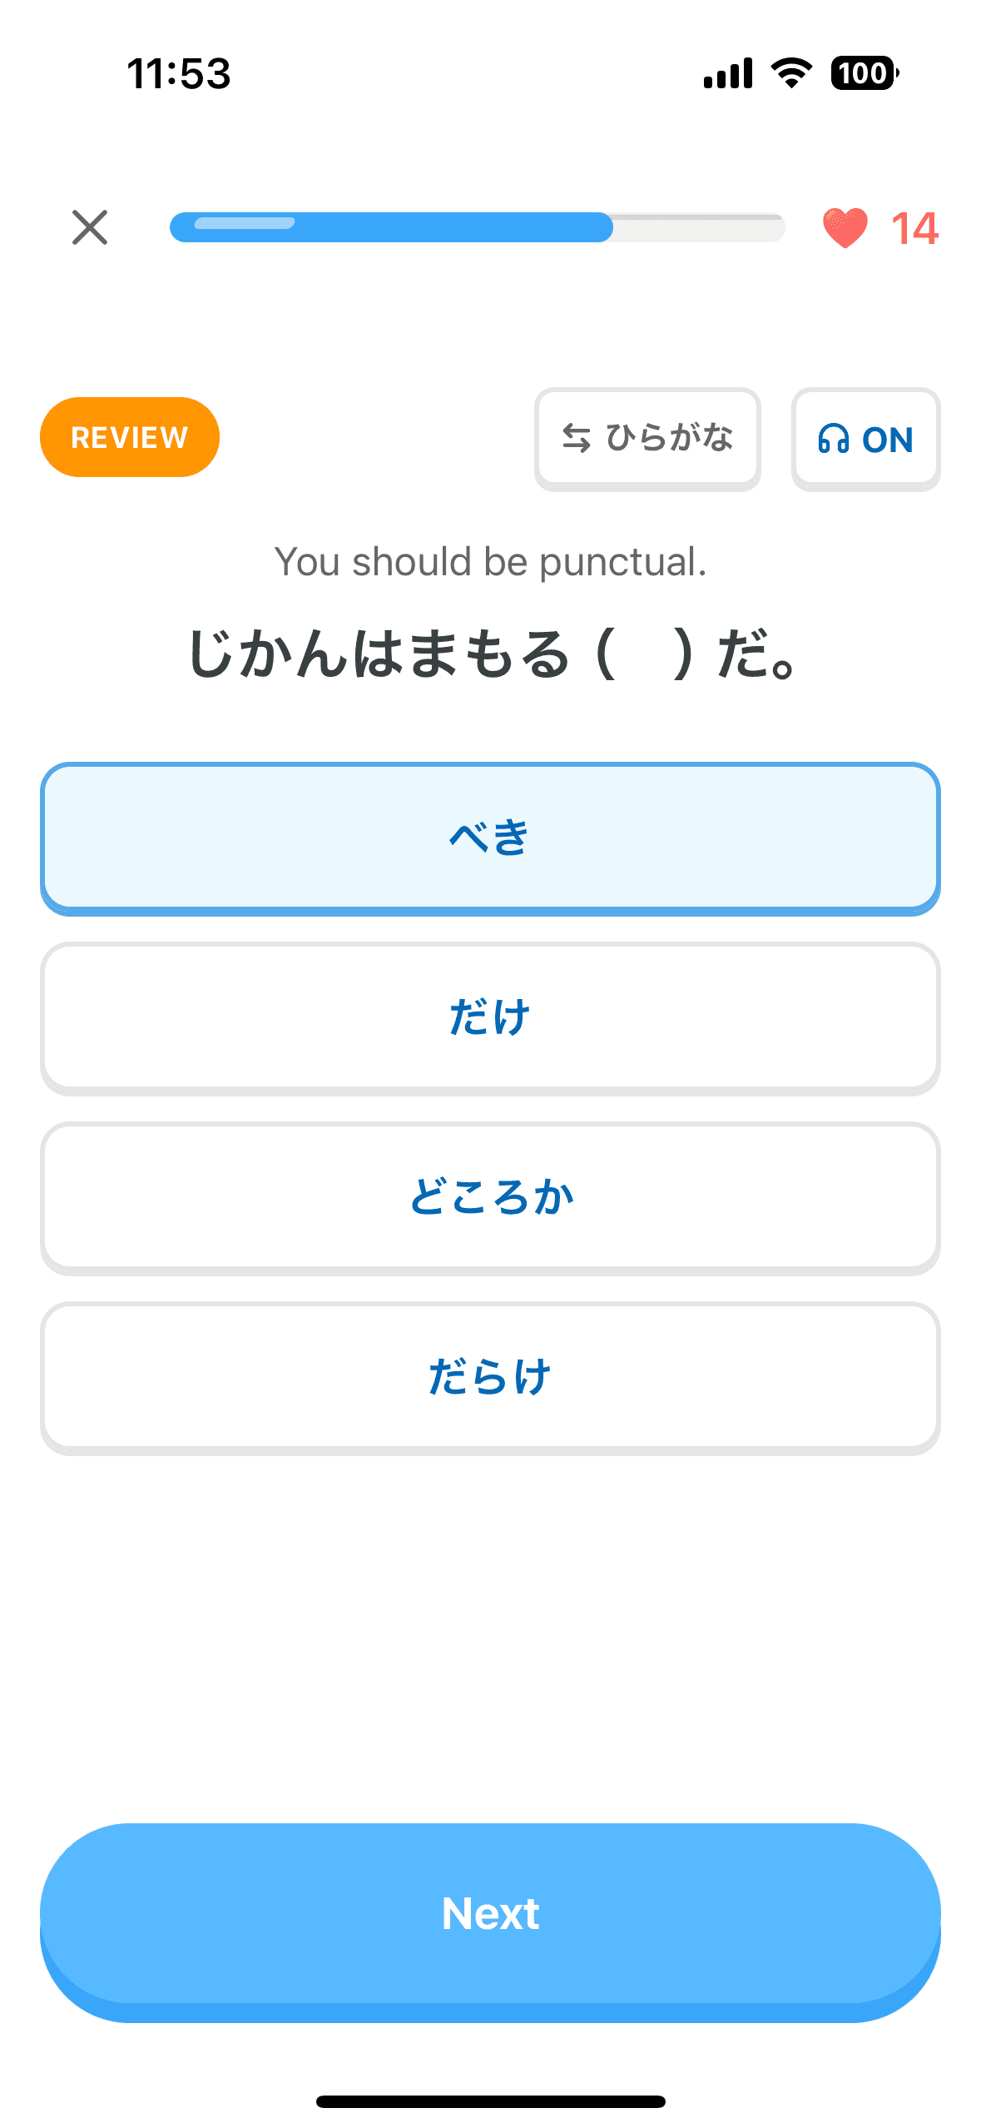Tap the headphones icon
This screenshot has height=2128, width=981.
point(833,439)
